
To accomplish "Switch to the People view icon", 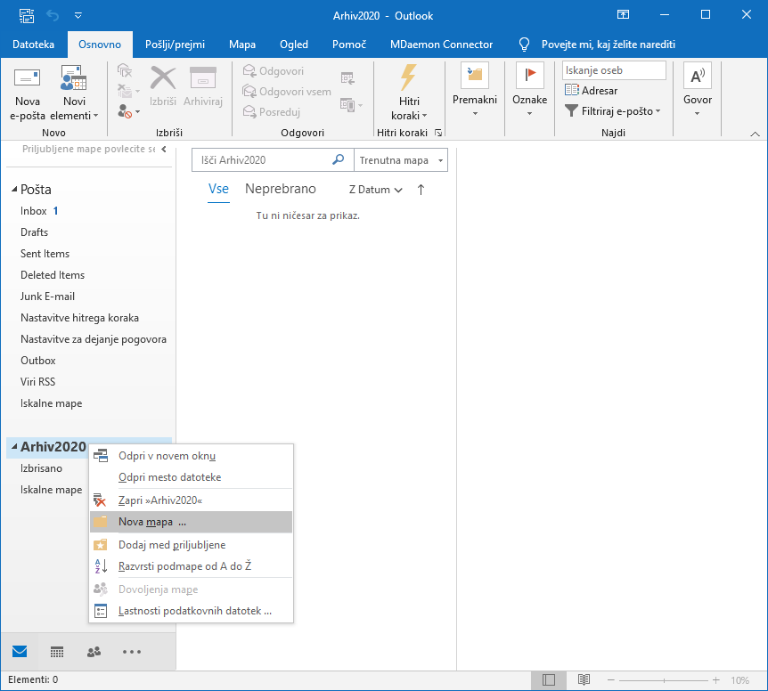I will 94,651.
